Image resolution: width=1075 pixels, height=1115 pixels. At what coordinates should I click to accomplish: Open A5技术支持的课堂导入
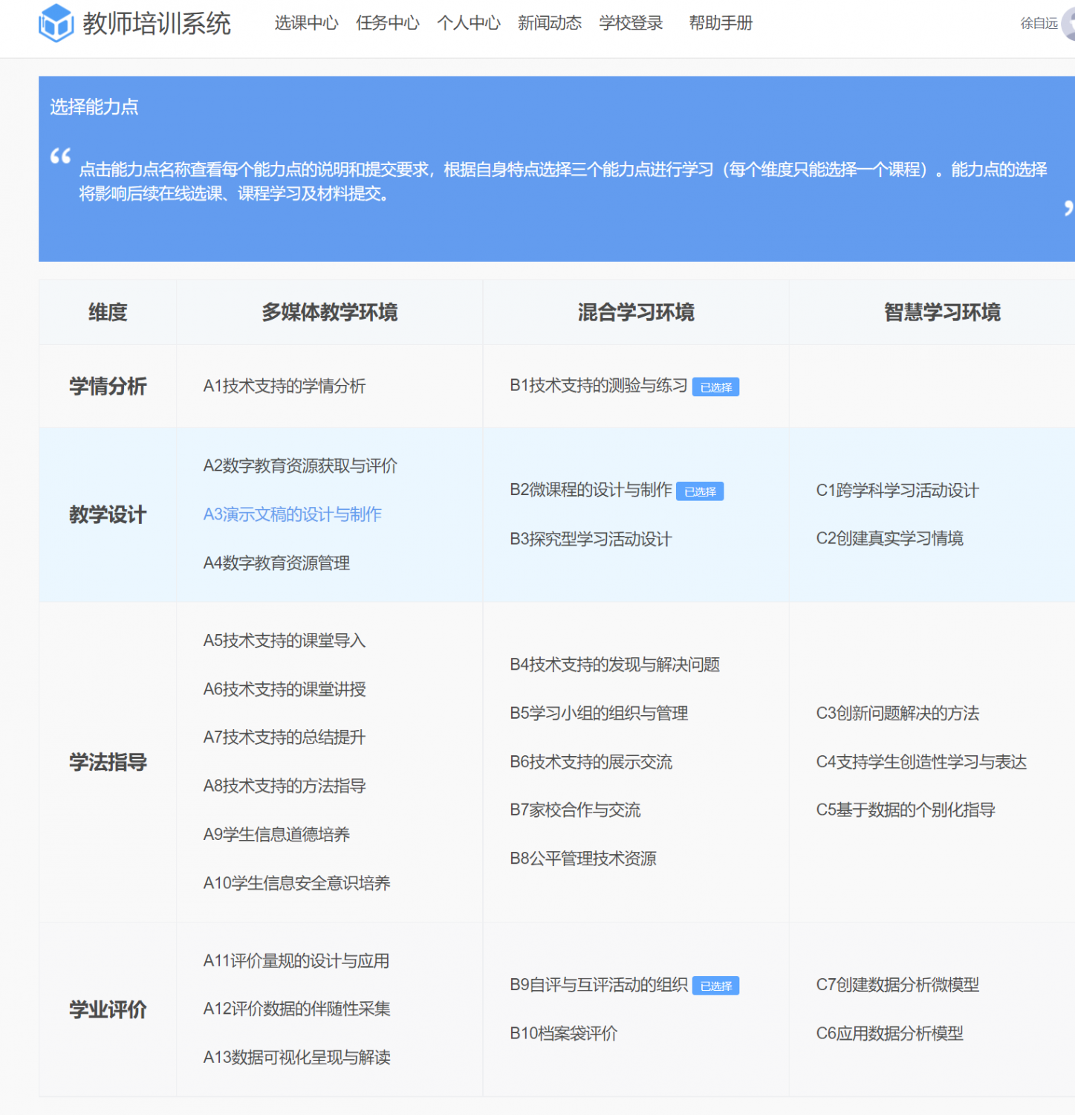[x=285, y=640]
